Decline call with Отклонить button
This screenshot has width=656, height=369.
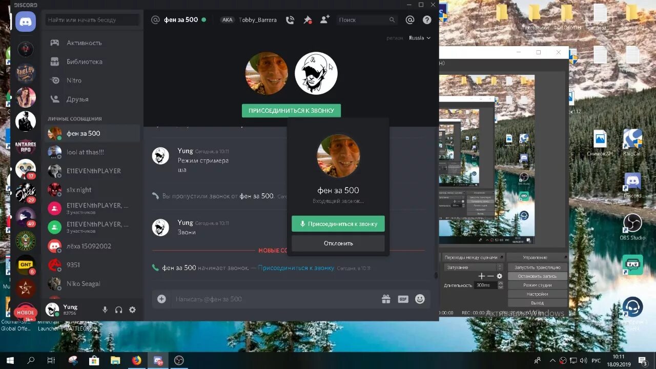338,243
